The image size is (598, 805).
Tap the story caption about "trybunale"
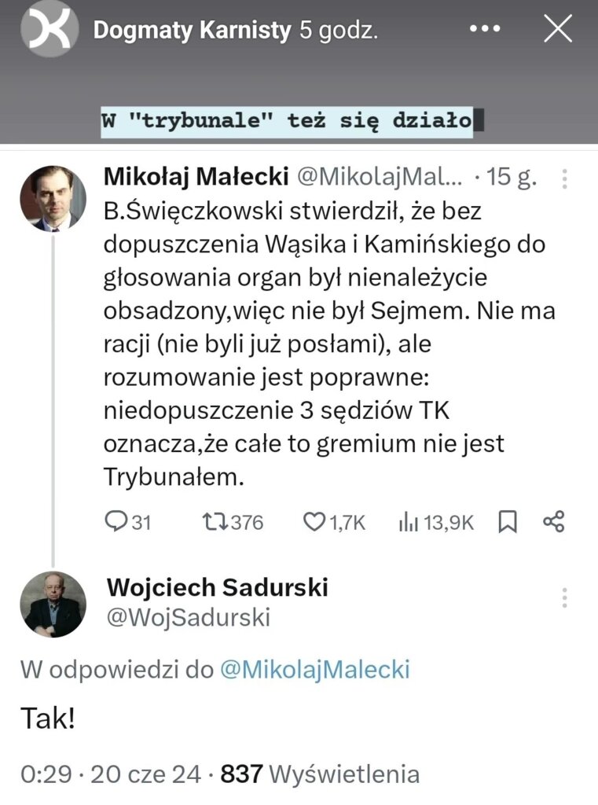(288, 121)
